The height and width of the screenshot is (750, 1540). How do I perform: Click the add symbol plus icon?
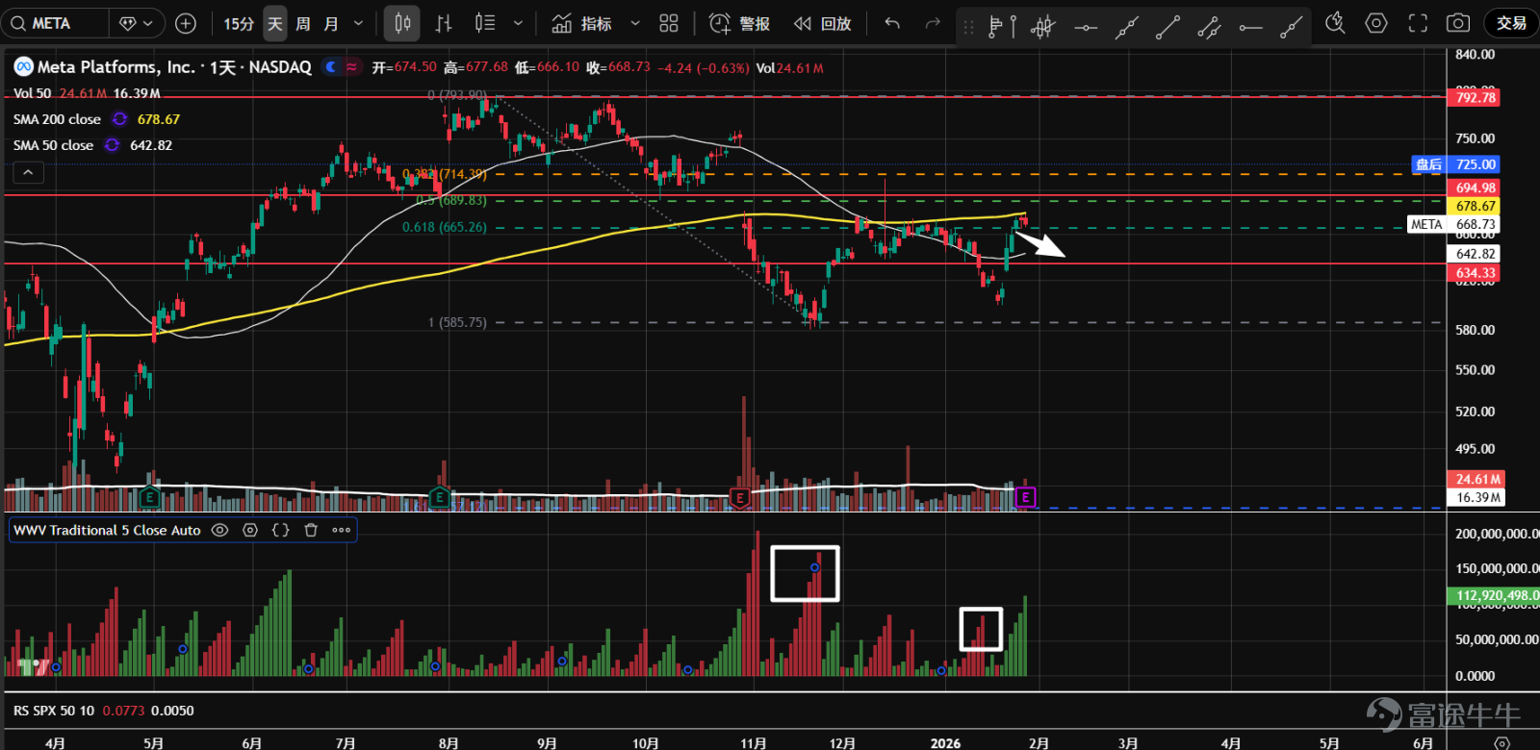[186, 23]
